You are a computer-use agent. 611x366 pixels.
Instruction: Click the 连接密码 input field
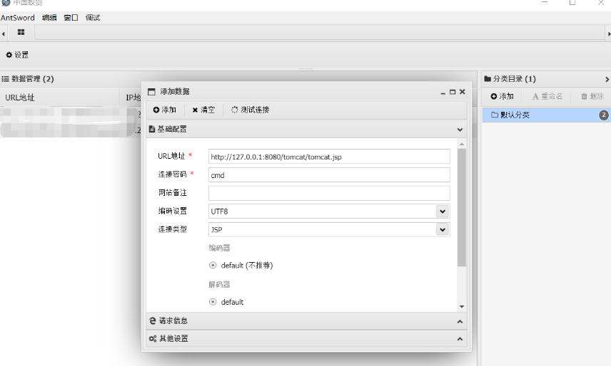click(x=329, y=175)
